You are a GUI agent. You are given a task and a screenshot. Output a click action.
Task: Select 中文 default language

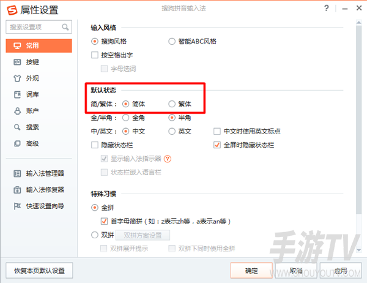click(125, 131)
